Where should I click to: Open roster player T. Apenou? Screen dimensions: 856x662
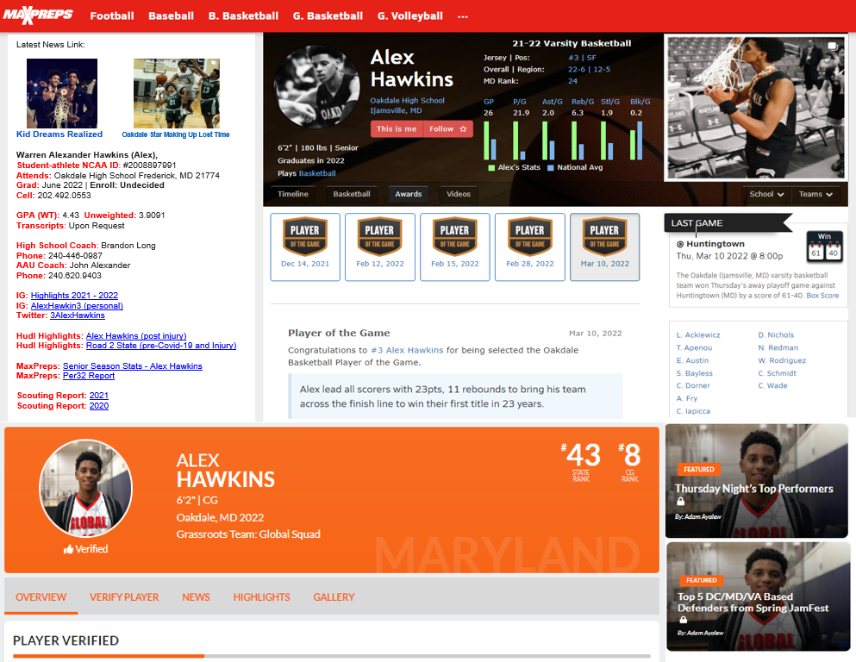coord(694,347)
